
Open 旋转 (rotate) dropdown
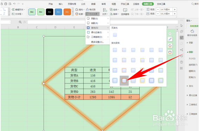coord(114,14)
